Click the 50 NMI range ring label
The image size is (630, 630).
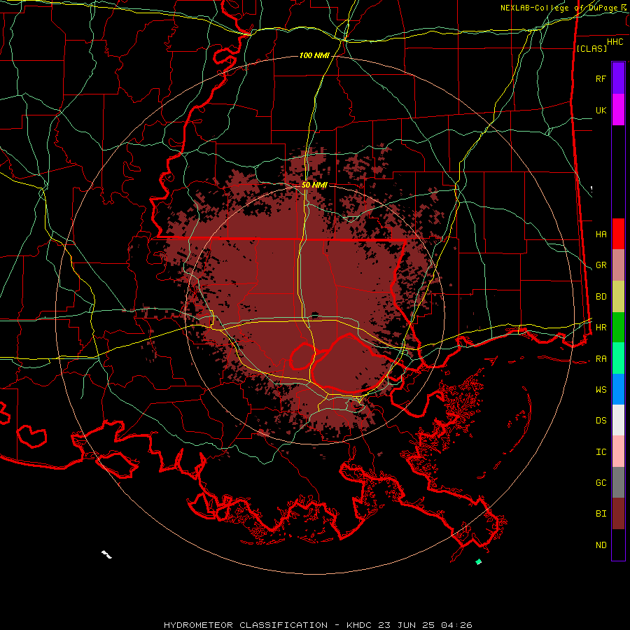pyautogui.click(x=314, y=185)
